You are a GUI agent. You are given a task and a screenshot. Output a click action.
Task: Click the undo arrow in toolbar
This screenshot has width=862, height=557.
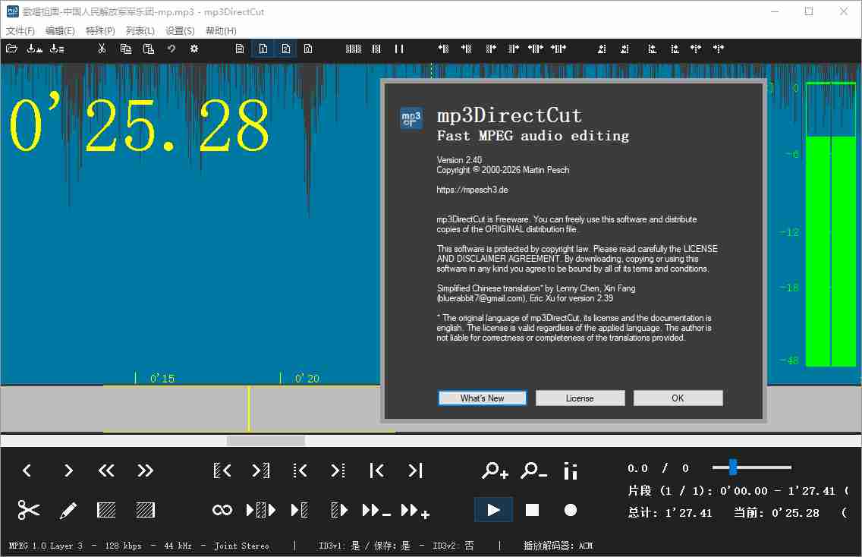tap(171, 49)
